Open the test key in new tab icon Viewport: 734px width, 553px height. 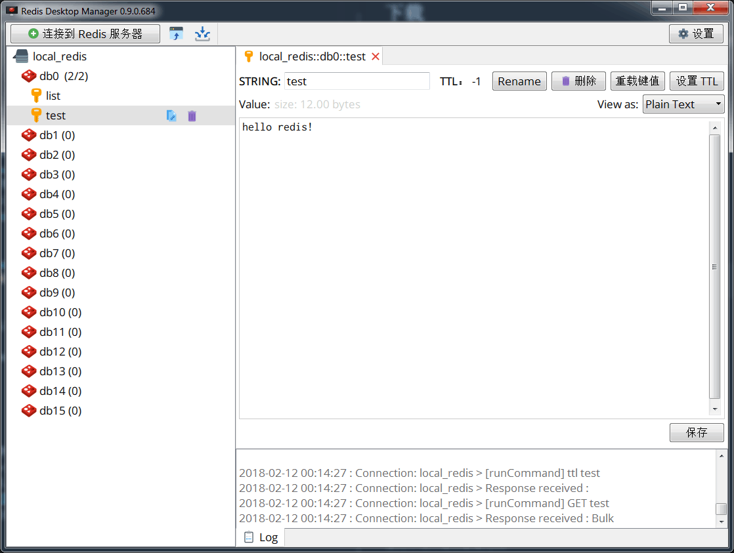(x=171, y=115)
